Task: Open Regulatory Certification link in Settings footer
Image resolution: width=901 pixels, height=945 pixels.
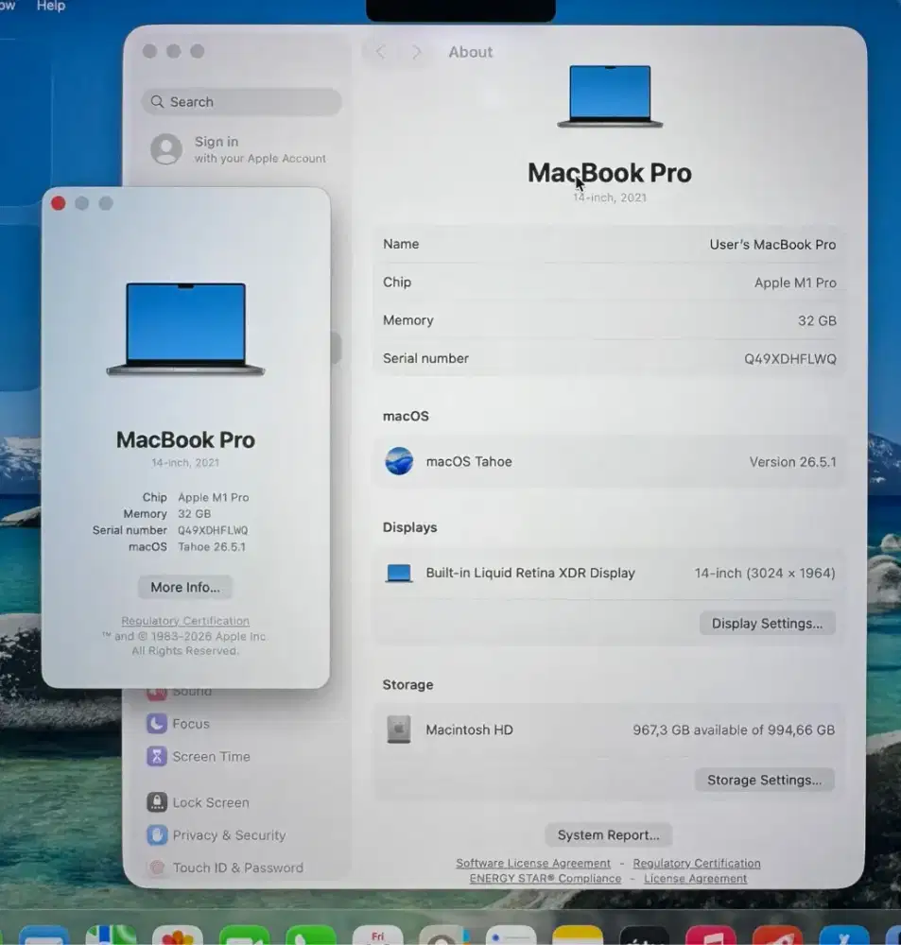Action: point(697,864)
